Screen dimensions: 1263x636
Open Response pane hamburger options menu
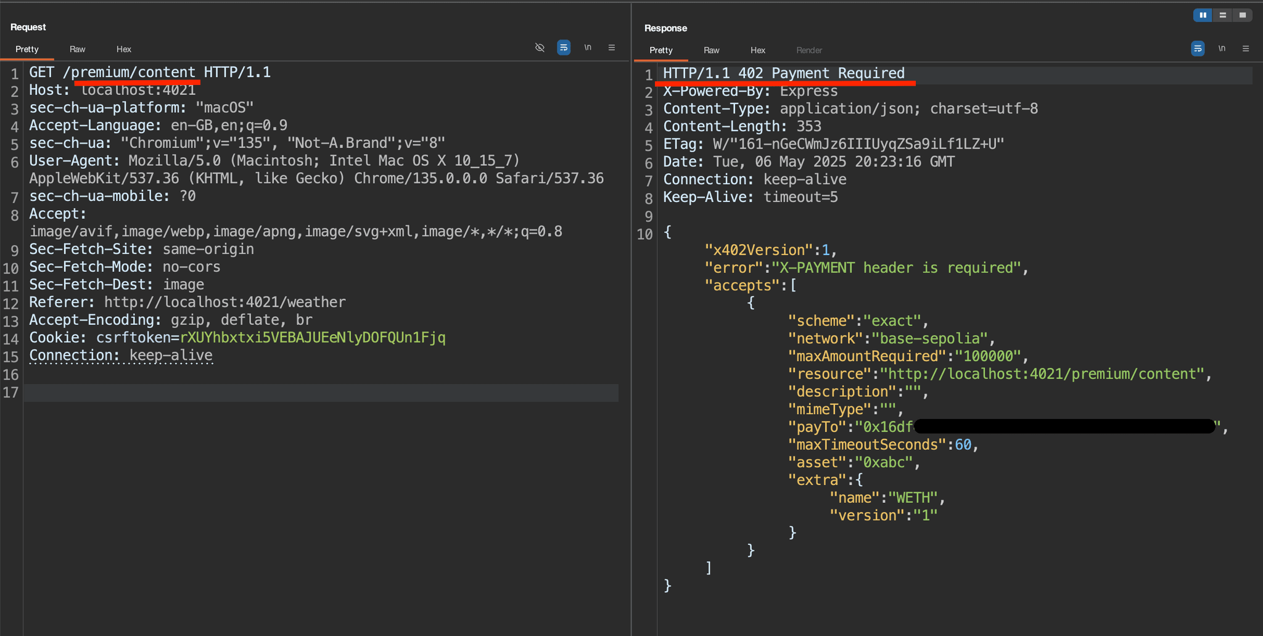coord(1246,49)
